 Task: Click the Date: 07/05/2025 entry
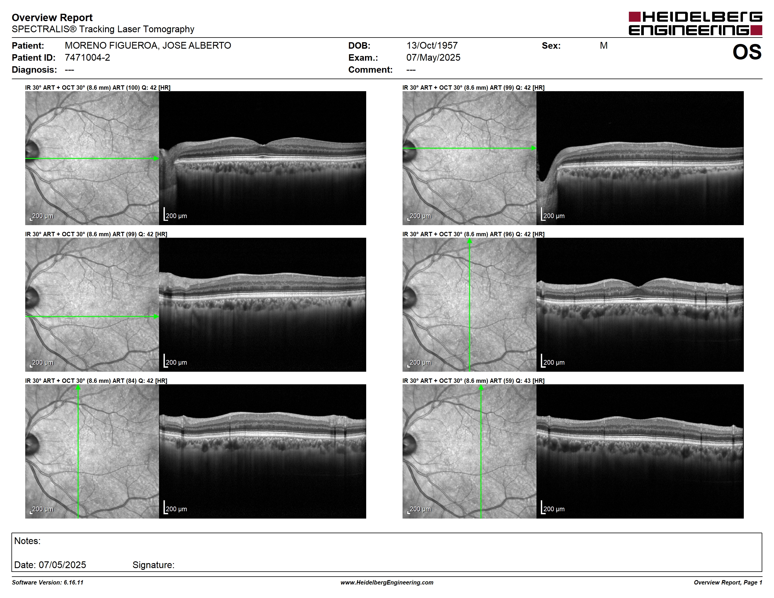pos(50,565)
